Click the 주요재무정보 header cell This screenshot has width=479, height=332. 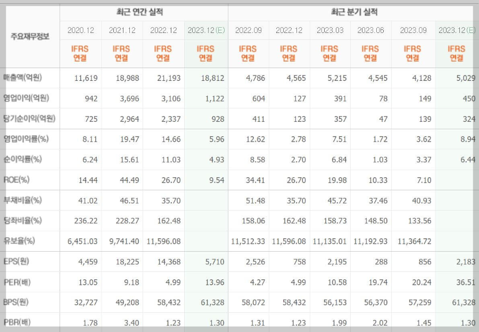point(30,37)
